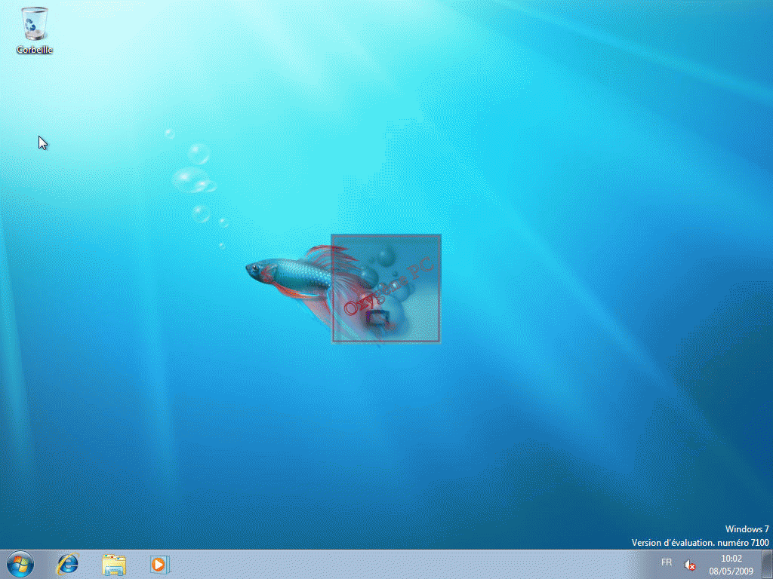Select the Corbeille text label
The image size is (773, 579).
point(35,50)
